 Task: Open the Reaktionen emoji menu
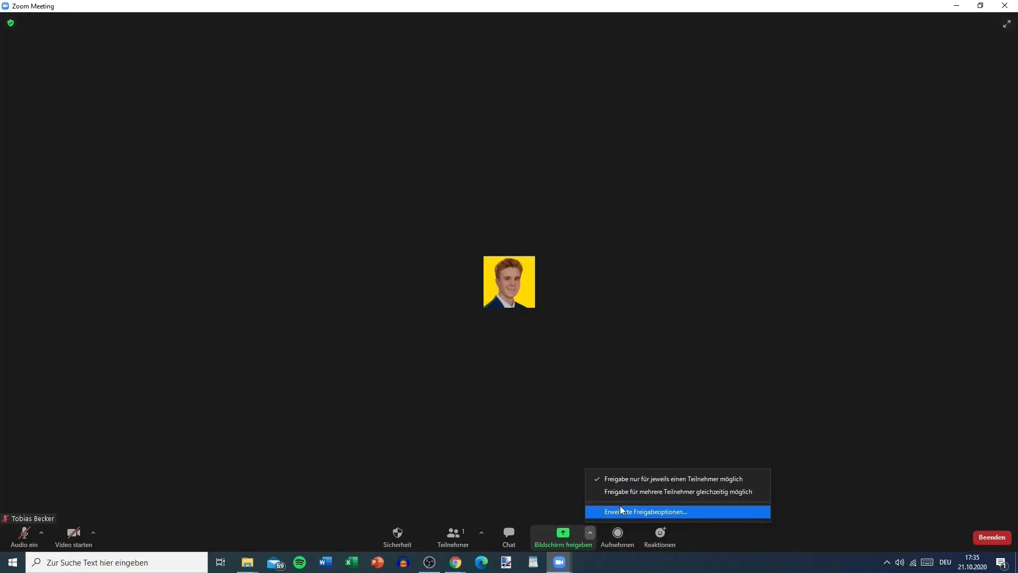coord(660,537)
